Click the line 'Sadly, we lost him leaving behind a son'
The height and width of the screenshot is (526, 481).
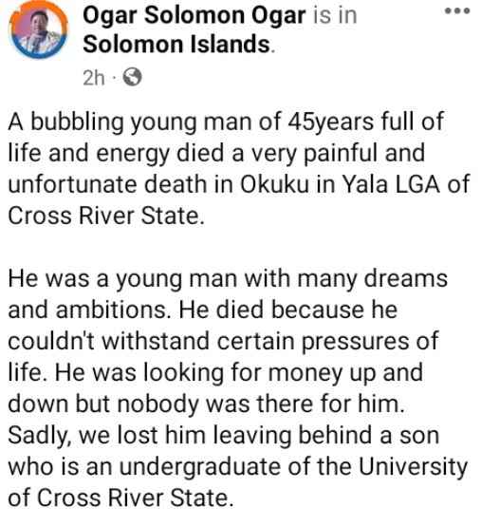tap(223, 436)
